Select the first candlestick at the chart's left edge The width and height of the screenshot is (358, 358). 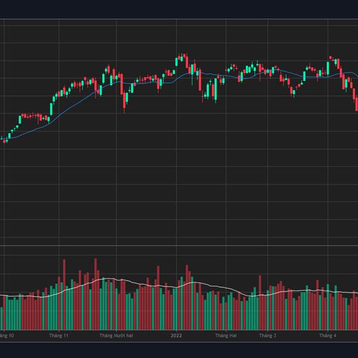[4, 140]
